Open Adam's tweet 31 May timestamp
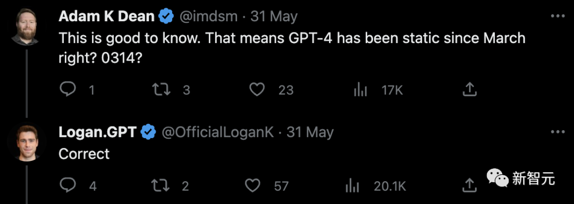The height and width of the screenshot is (204, 574). click(274, 17)
